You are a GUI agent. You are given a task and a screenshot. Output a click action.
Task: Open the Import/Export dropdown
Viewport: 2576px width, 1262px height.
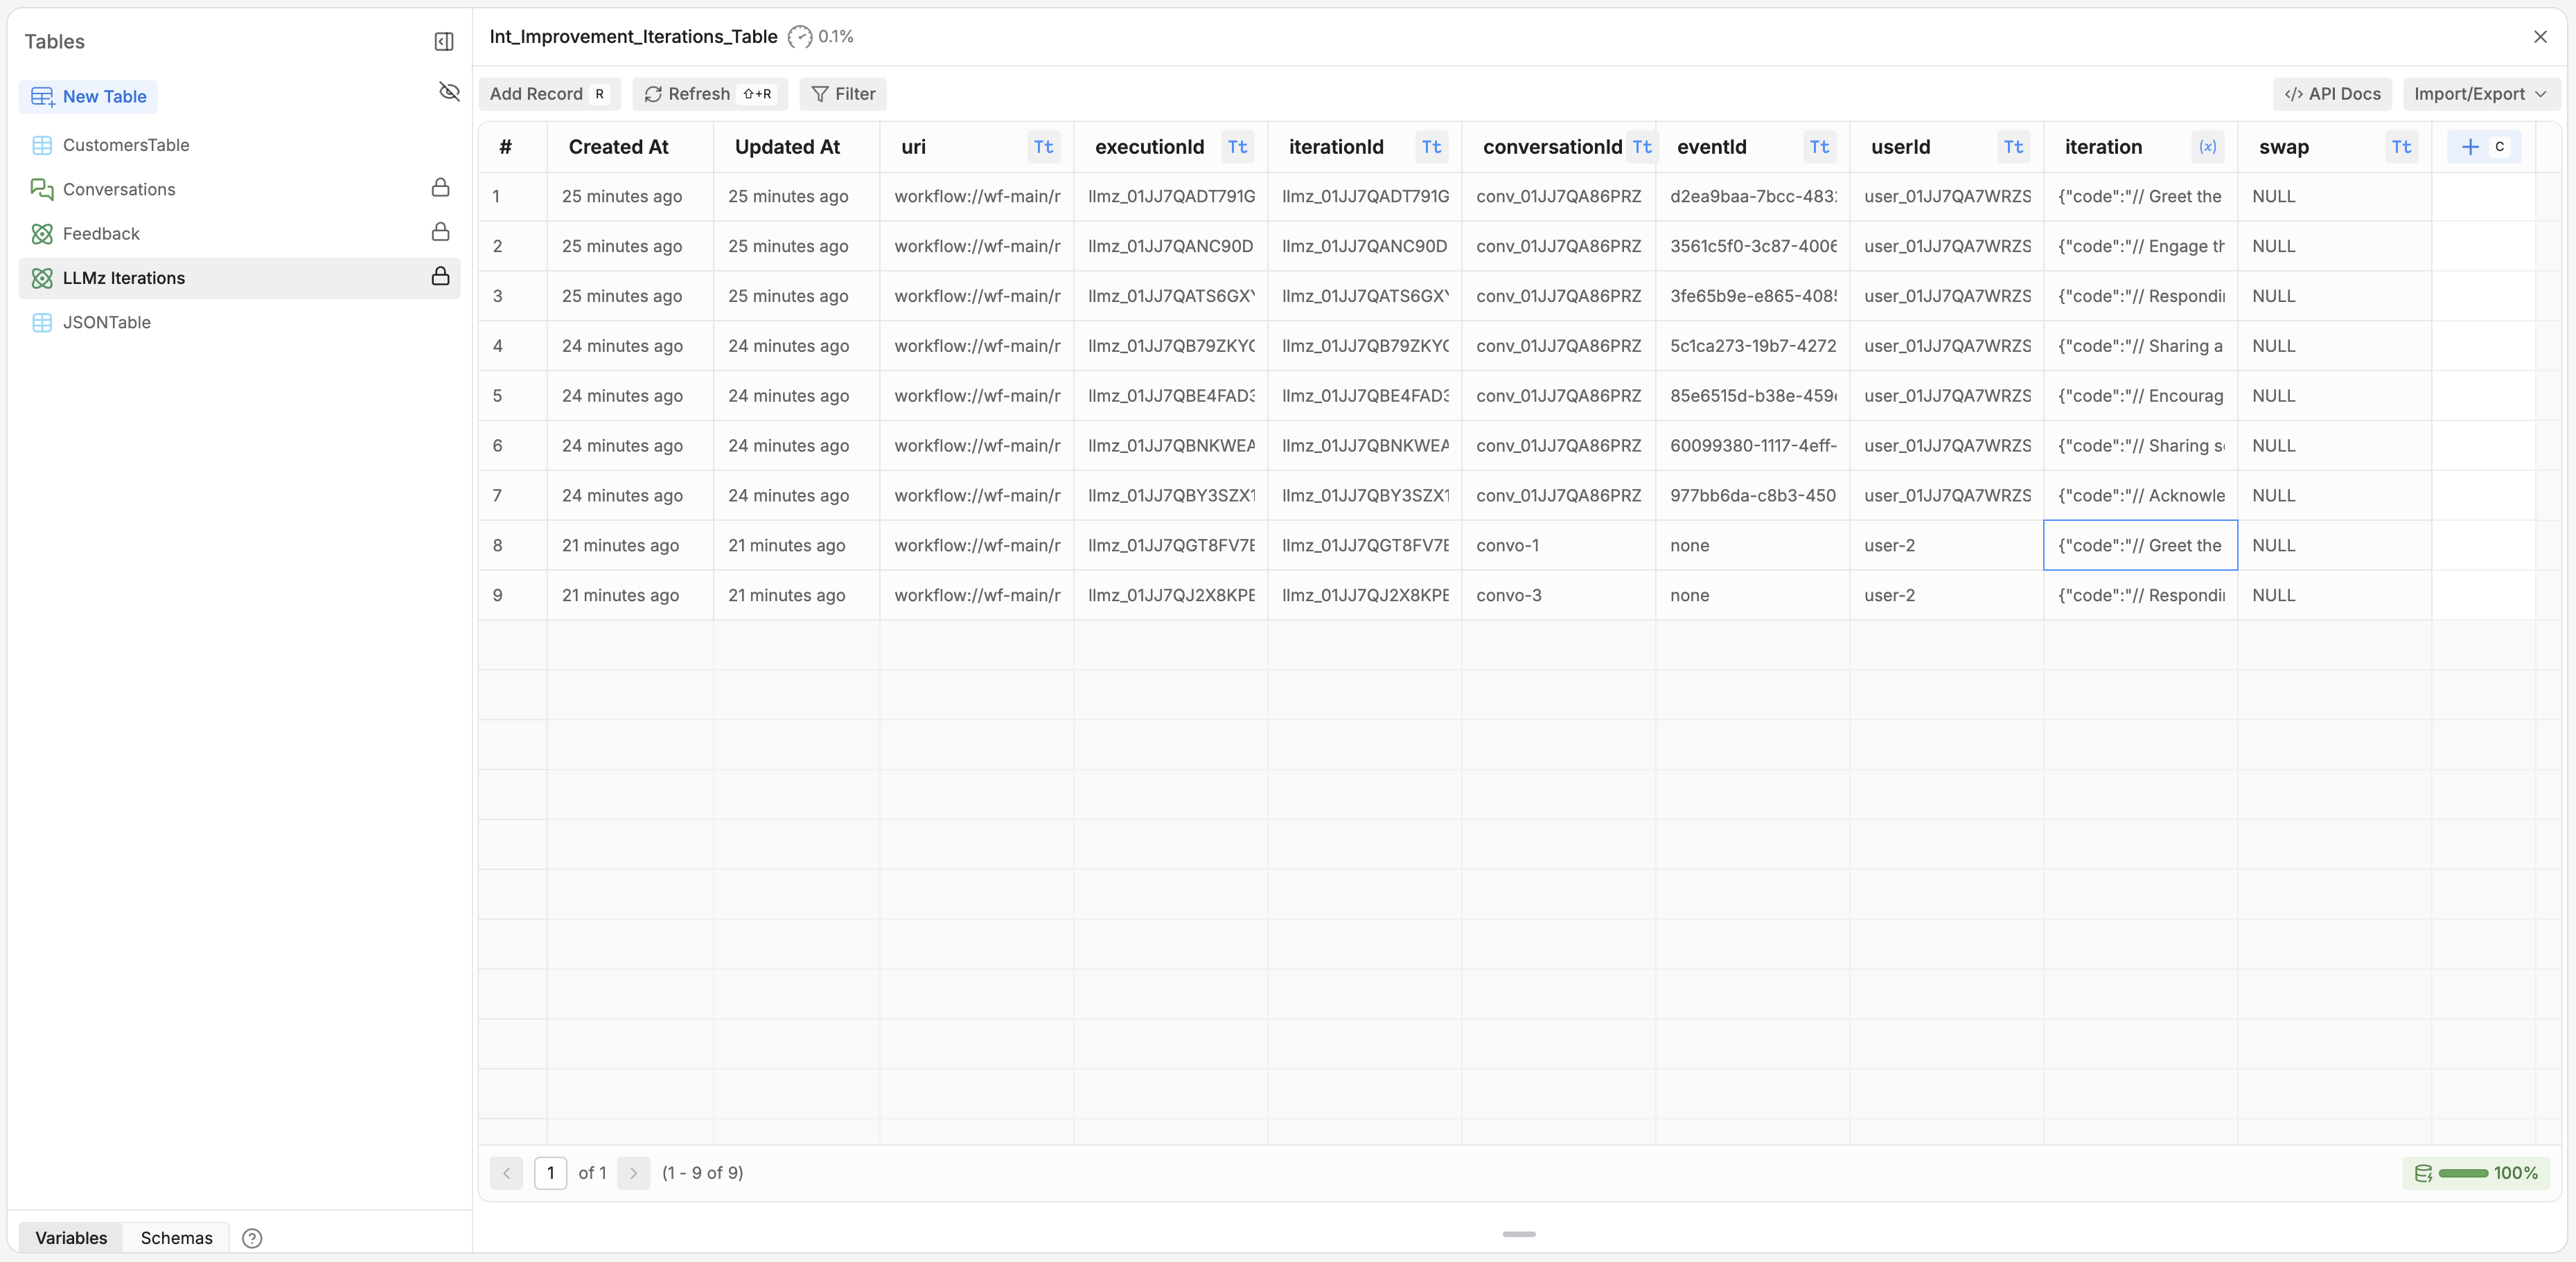(x=2480, y=94)
